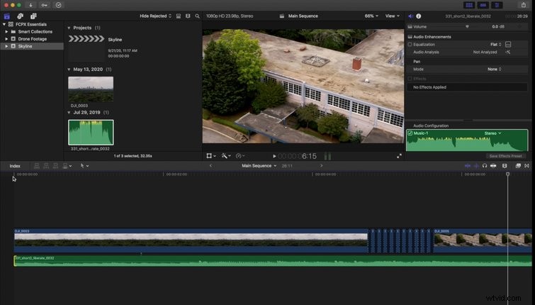
Task: Open the equalizer graph icon
Action: tap(508, 45)
